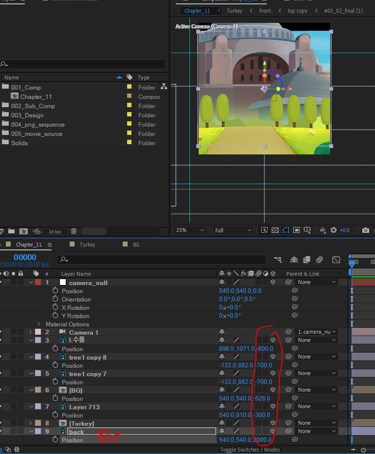375x454 pixels.
Task: Open parent dropdown for camera_null layer
Action: coord(317,282)
